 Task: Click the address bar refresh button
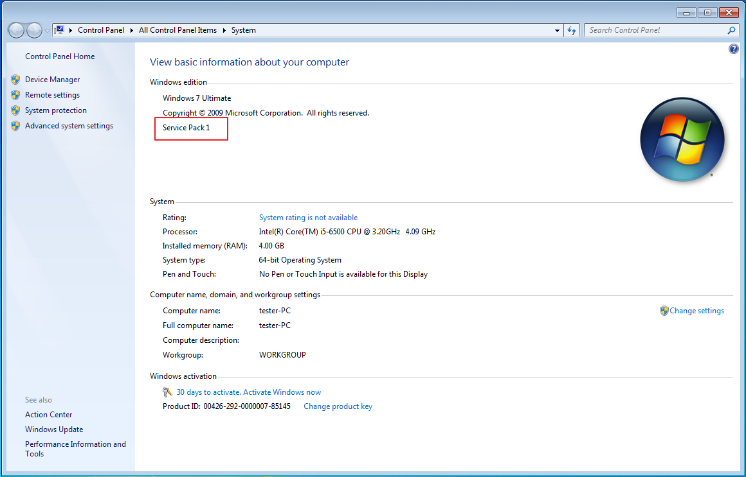point(572,30)
